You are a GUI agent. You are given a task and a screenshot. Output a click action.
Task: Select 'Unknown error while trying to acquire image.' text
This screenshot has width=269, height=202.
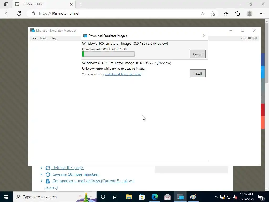pos(114,69)
